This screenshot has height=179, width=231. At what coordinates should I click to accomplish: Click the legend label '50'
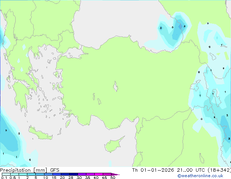pyautogui.click(x=113, y=178)
